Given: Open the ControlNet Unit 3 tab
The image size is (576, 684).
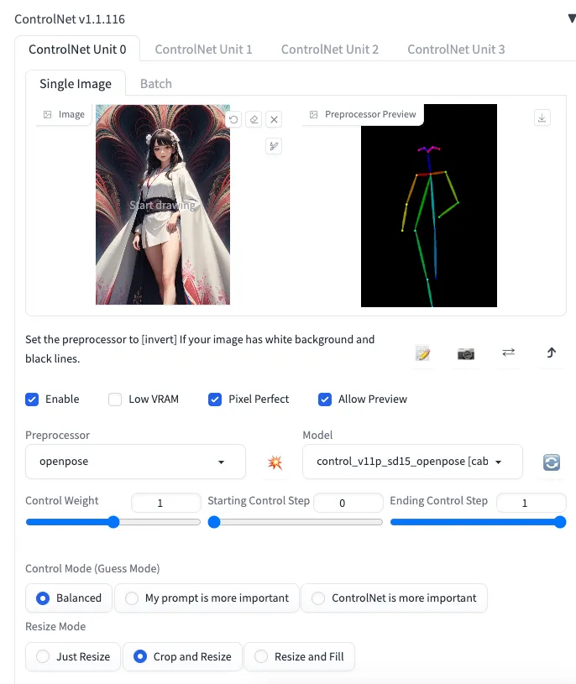Looking at the screenshot, I should [456, 50].
